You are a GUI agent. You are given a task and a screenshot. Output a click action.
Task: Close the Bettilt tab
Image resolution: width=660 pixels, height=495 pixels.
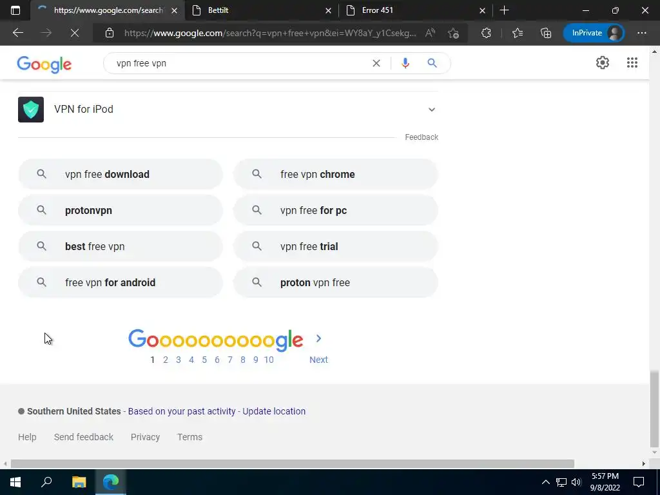tap(328, 10)
